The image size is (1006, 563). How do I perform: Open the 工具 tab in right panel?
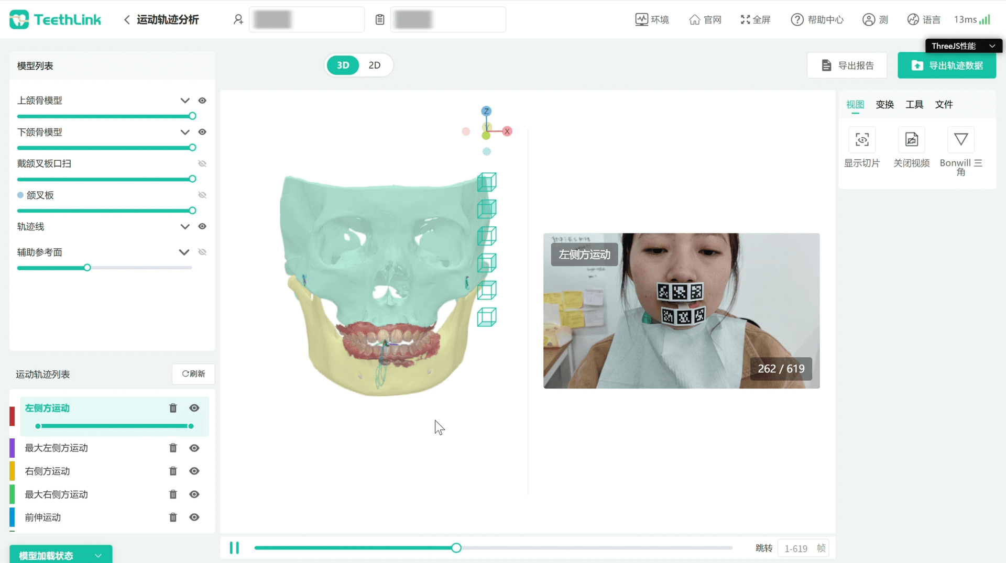tap(914, 105)
